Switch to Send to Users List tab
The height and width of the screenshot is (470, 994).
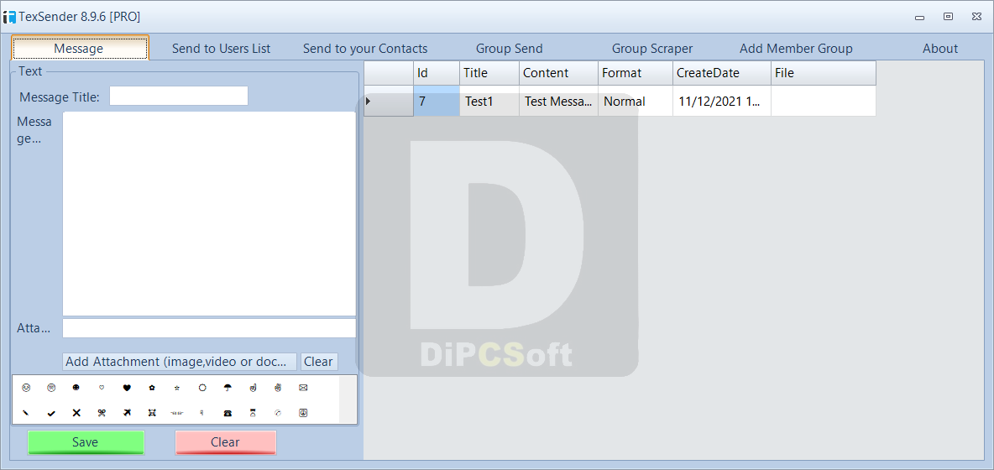[x=222, y=48]
